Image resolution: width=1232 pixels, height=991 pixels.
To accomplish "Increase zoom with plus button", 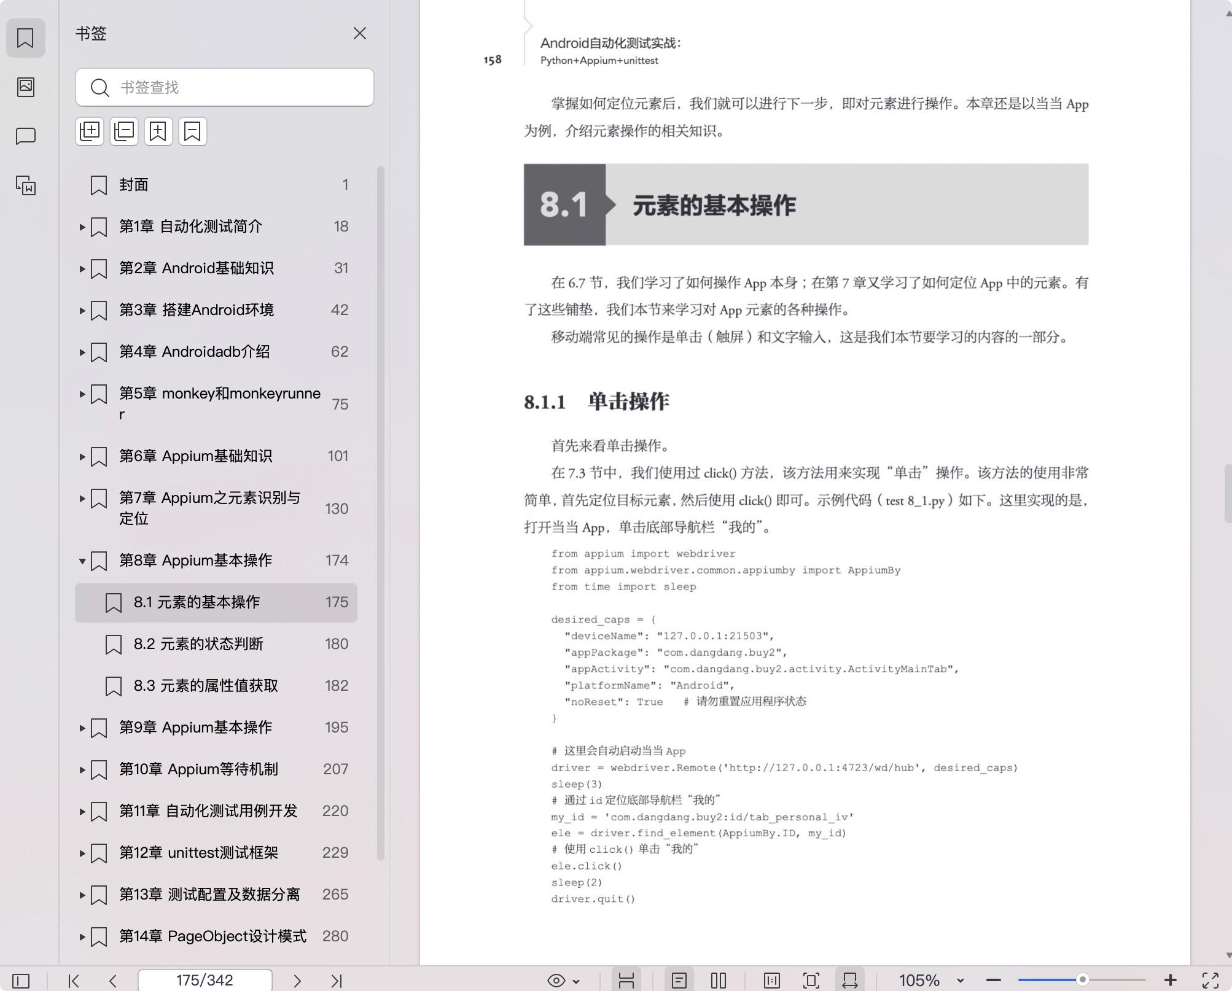I will (x=1171, y=981).
